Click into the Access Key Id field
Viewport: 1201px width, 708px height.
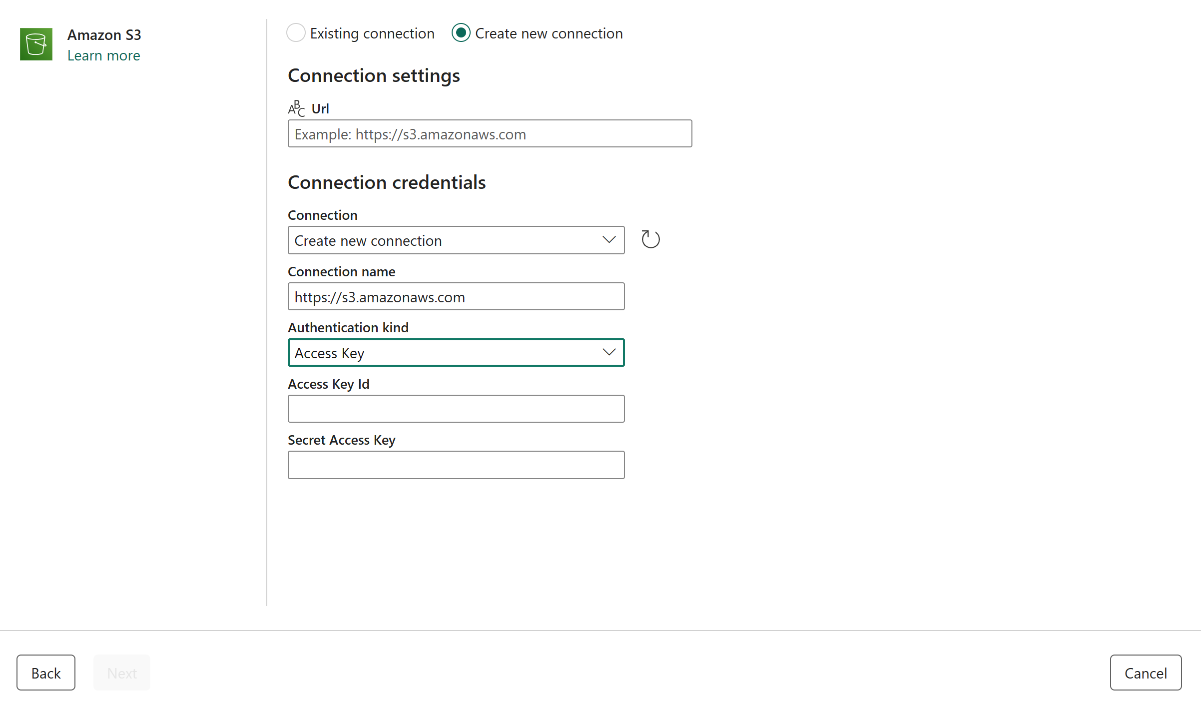[456, 409]
